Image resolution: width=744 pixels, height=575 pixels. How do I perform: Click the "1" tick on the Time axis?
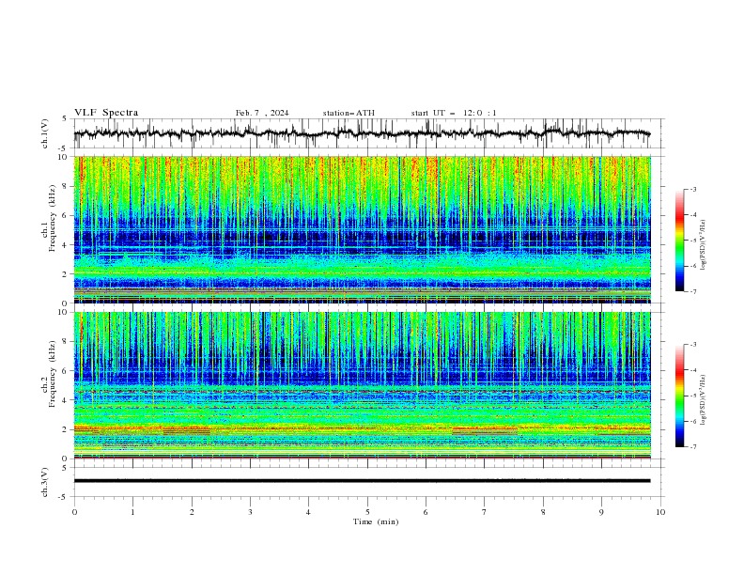click(x=132, y=512)
